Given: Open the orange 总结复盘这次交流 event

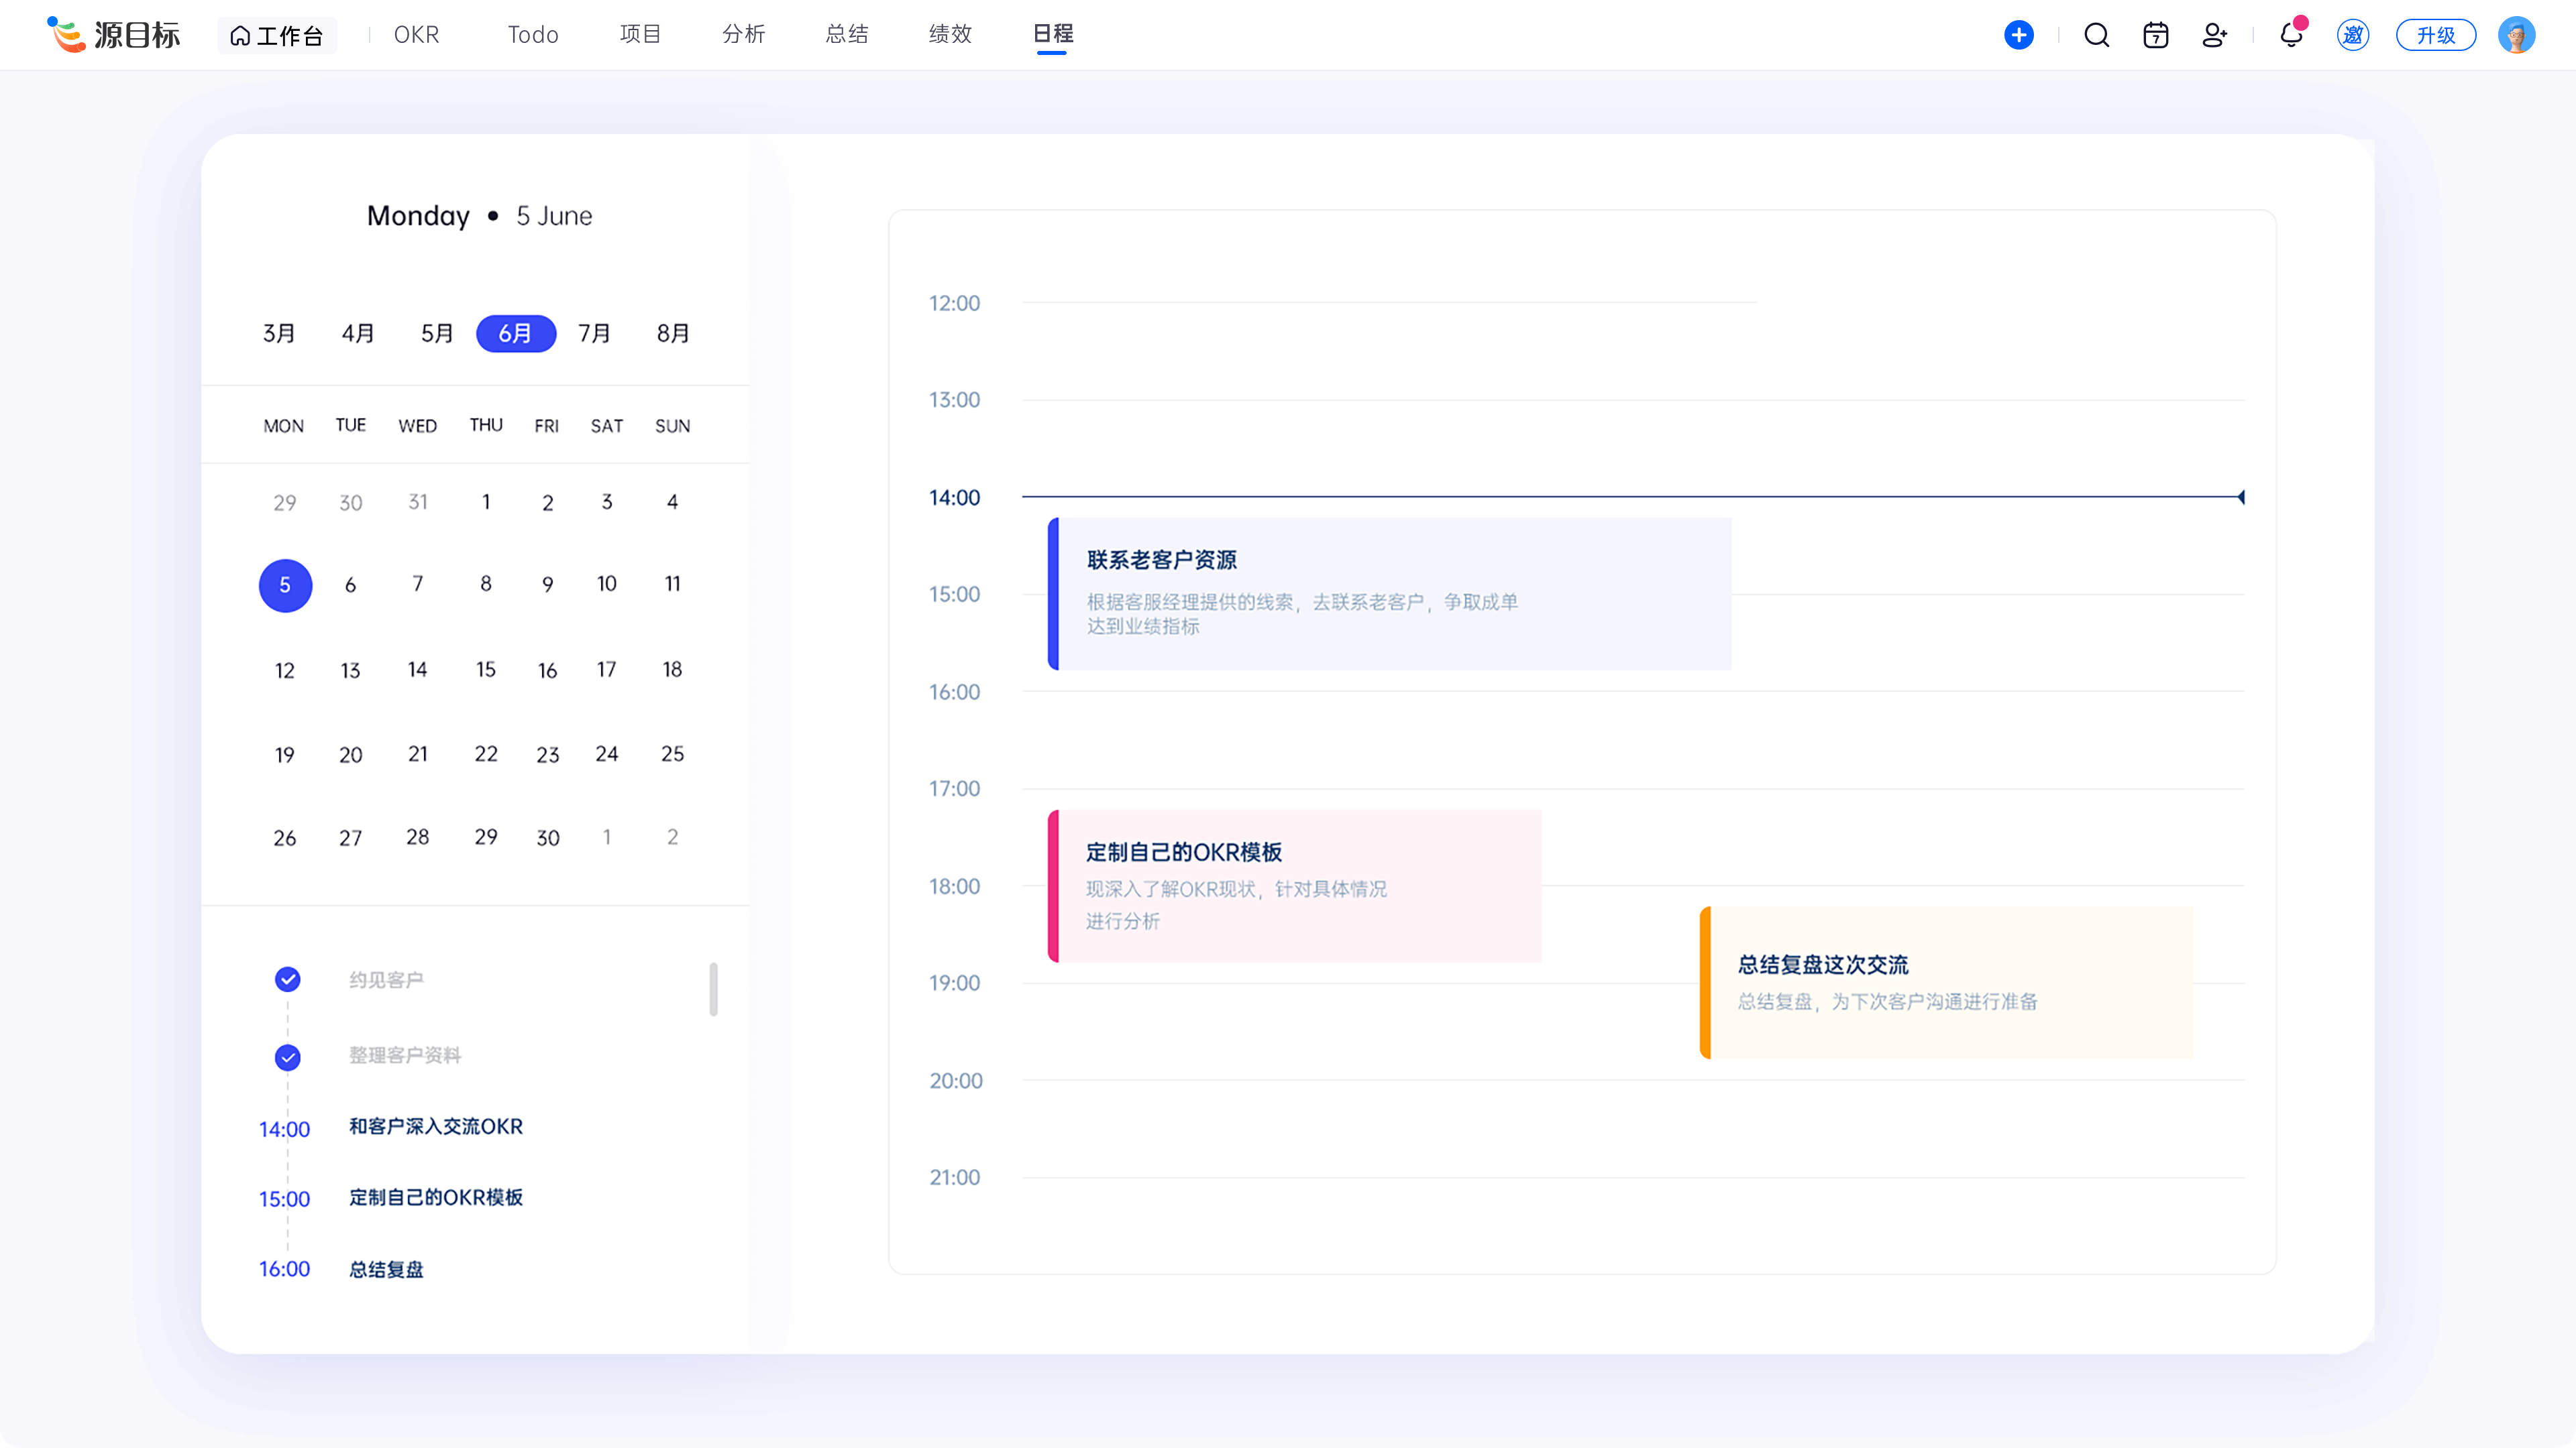Looking at the screenshot, I should (1946, 982).
